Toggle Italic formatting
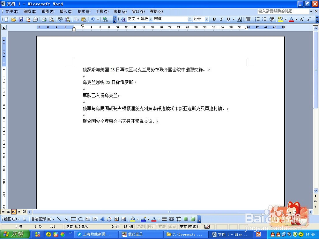 [221, 19]
